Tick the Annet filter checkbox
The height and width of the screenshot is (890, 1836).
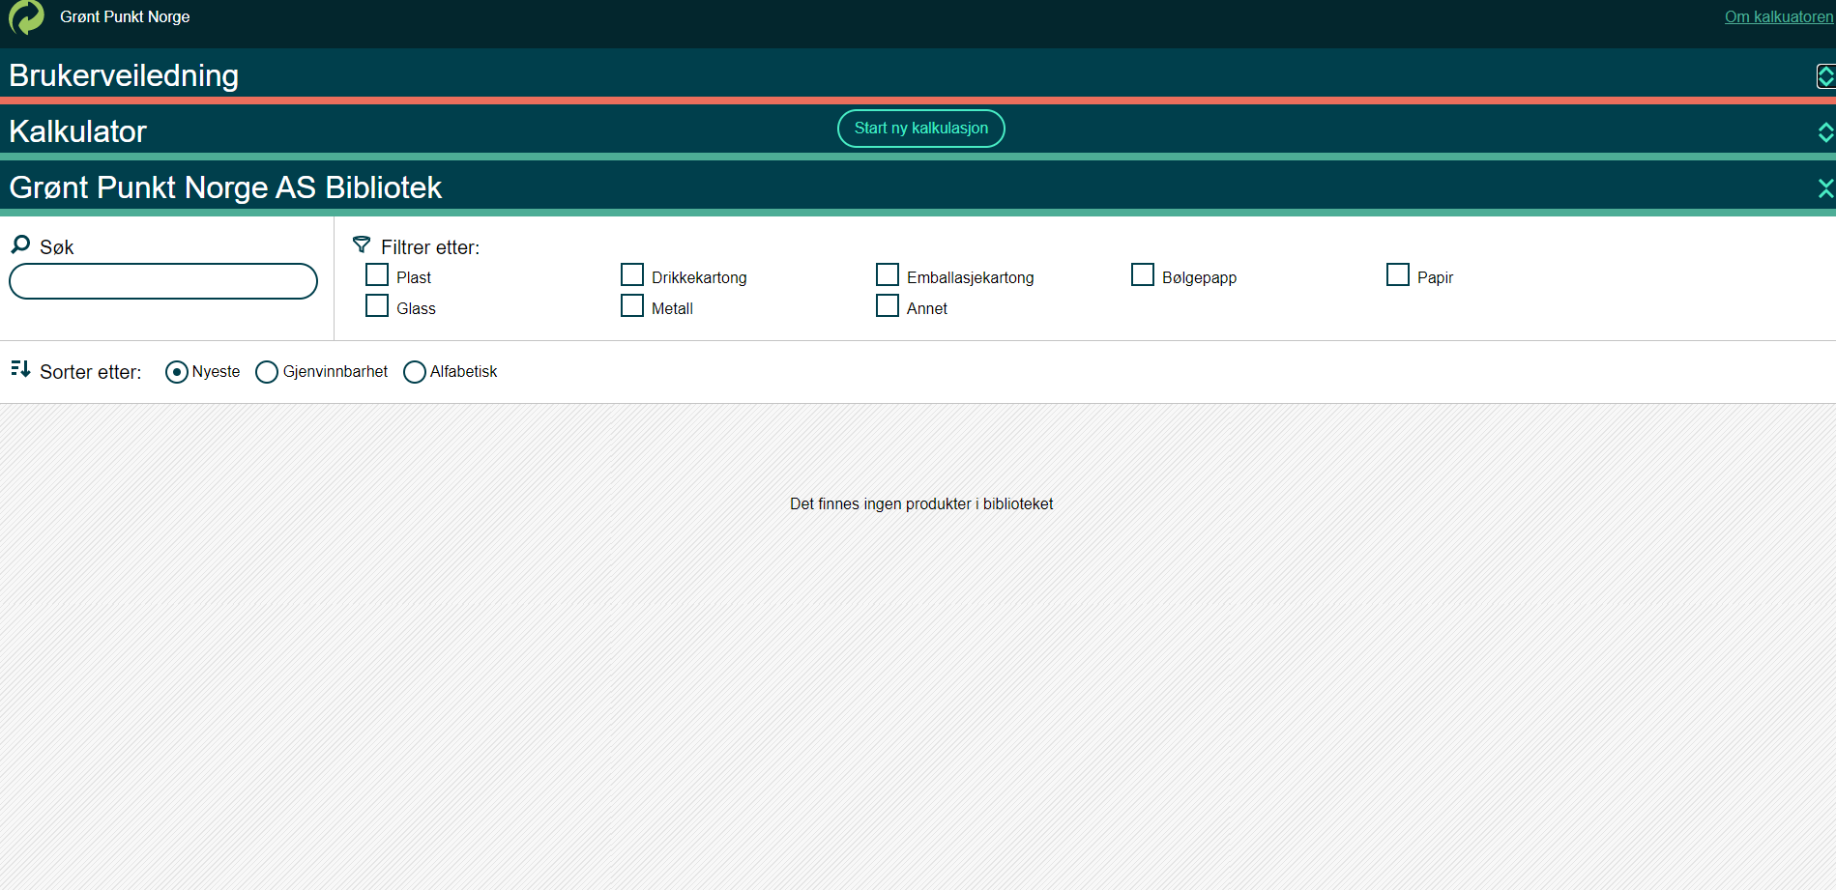click(888, 306)
